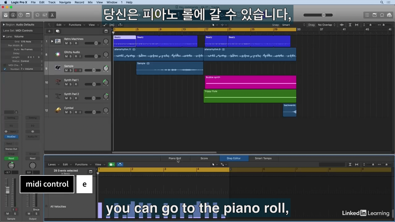Toggle green MIDI In button in Step Editor
Image resolution: width=395 pixels, height=222 pixels.
pos(112,164)
